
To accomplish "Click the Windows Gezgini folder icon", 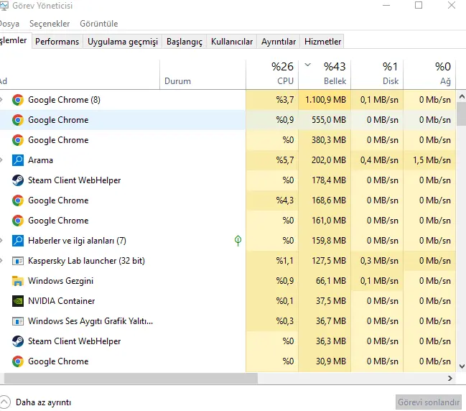I will tap(18, 281).
